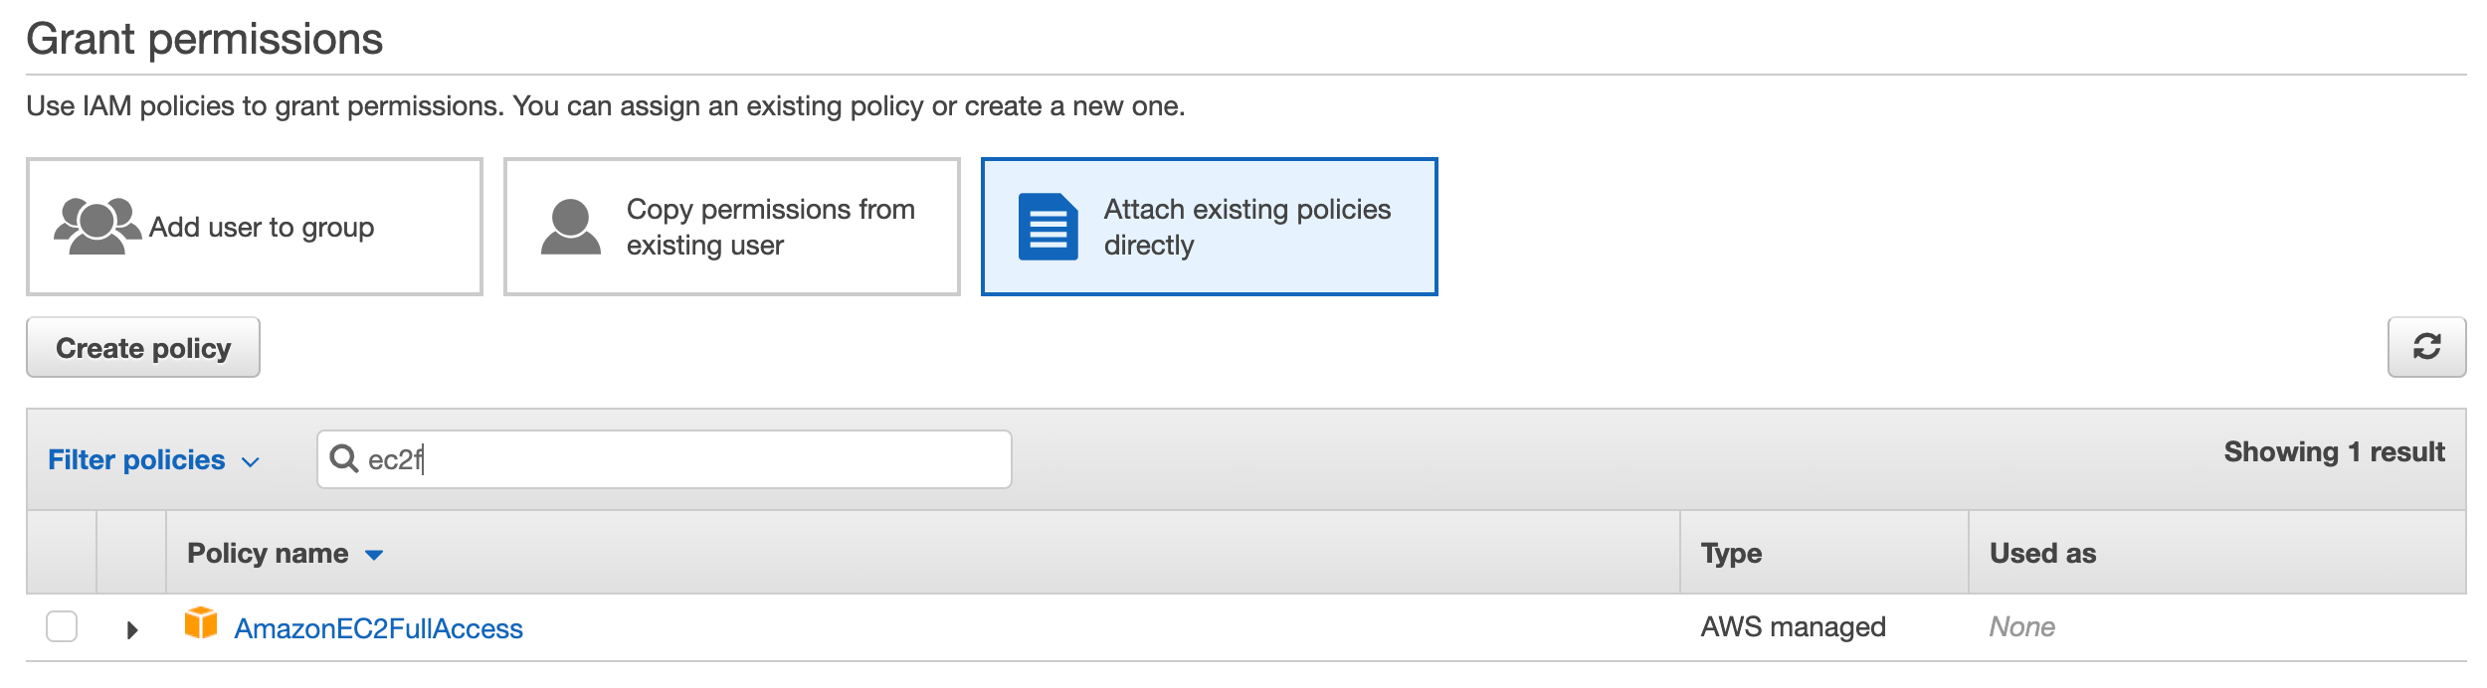Select the Copy permissions from existing user option

[x=731, y=226]
